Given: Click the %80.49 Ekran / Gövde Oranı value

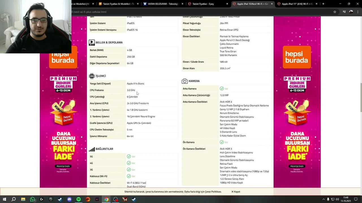Looking at the screenshot, I should click(223, 62).
